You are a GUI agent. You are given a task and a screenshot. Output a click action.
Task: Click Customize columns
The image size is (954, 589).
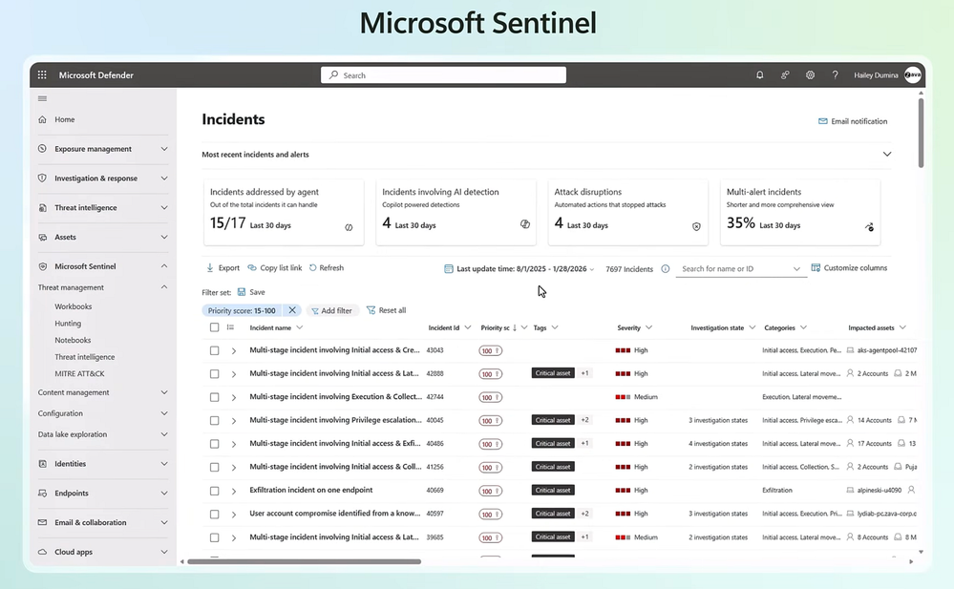[849, 268]
